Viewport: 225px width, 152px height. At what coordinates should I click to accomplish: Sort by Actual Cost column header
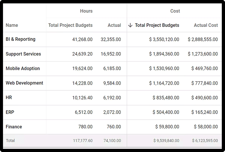(x=206, y=25)
